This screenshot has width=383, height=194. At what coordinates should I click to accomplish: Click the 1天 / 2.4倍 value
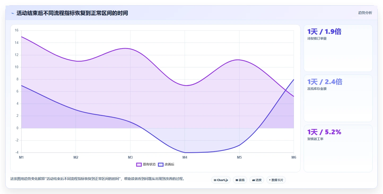325,82
